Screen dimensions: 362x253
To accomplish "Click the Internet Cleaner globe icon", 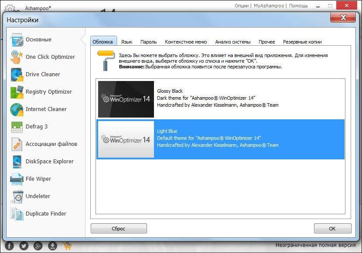I will 17,109.
